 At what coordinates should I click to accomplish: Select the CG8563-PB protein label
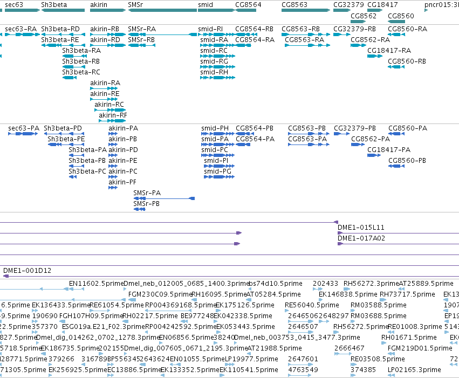pyautogui.click(x=307, y=128)
